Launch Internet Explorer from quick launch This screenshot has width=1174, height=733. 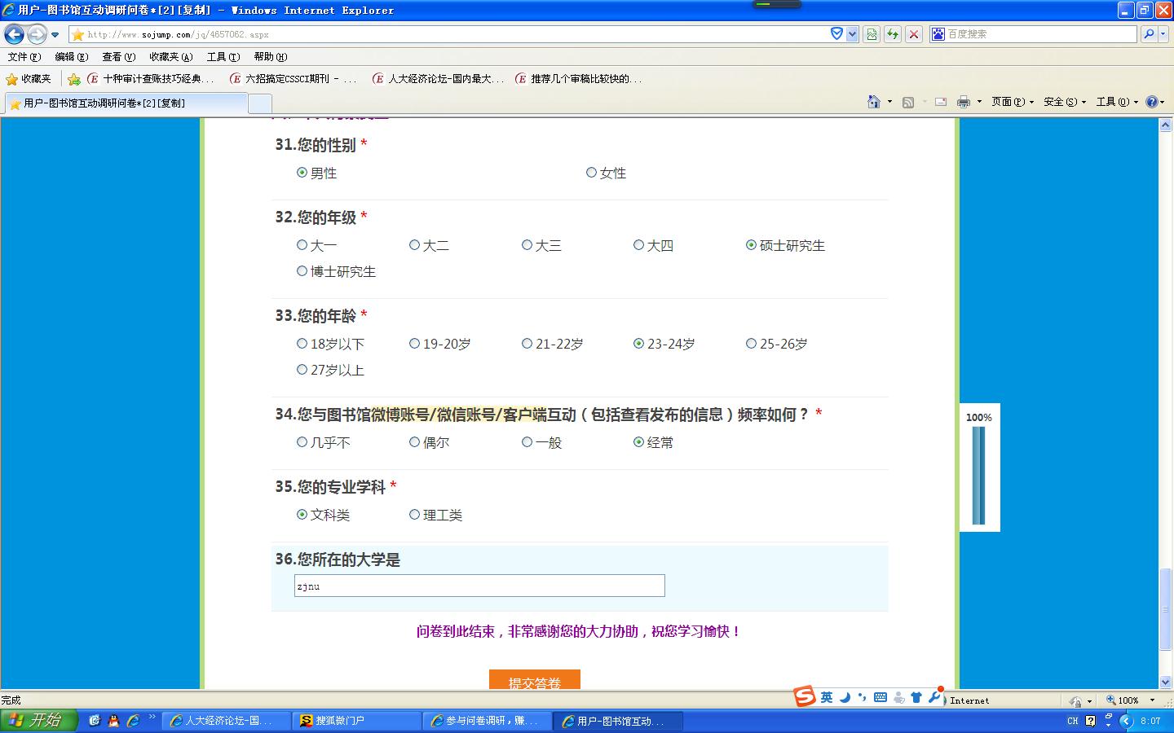click(132, 721)
